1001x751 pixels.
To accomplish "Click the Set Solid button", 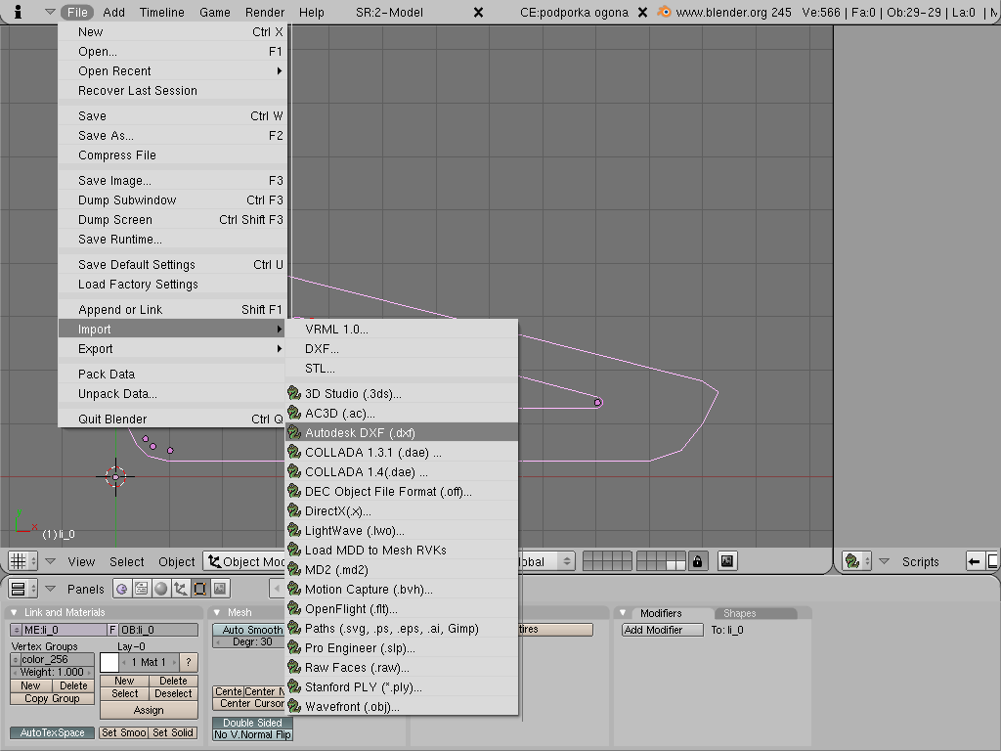I will 172,732.
